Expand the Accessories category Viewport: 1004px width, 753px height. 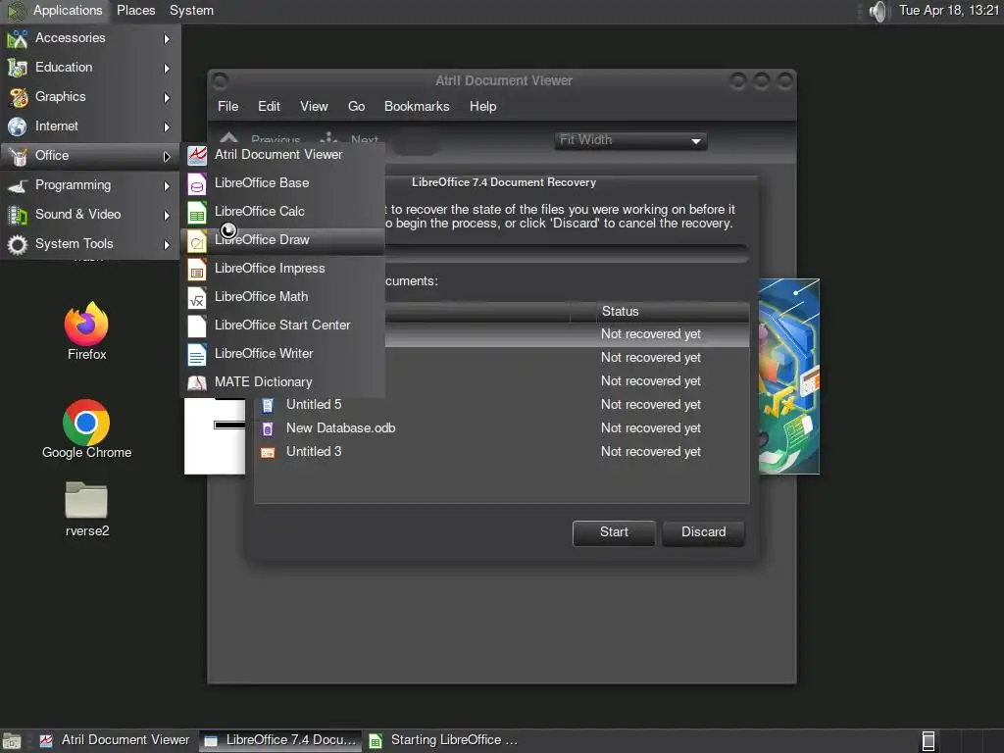click(89, 38)
